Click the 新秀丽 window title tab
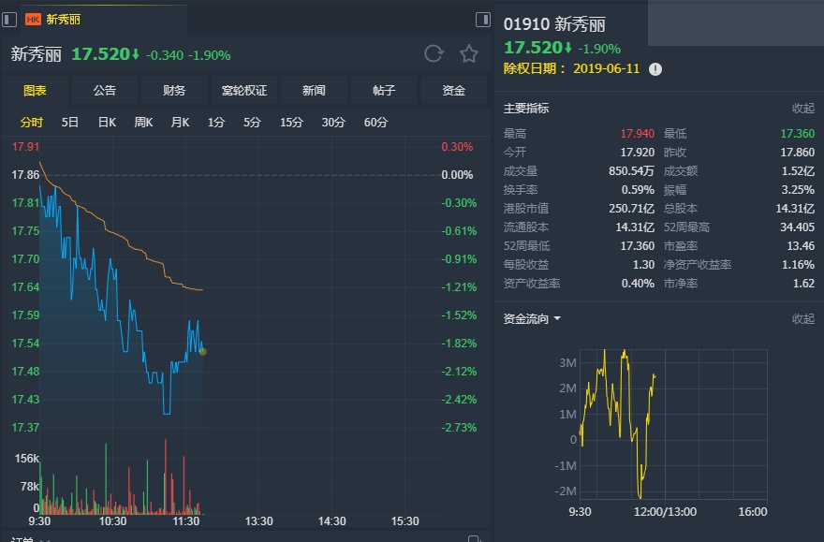The image size is (824, 542). point(64,19)
